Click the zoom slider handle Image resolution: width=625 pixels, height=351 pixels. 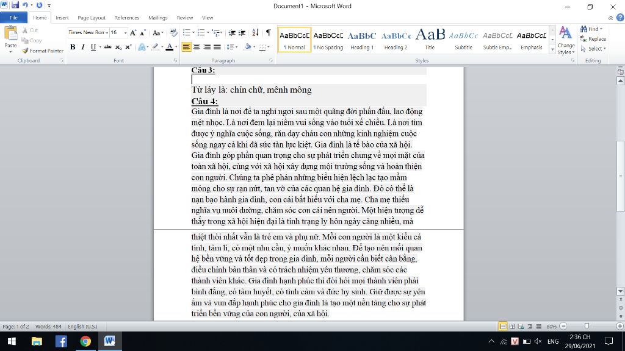tap(587, 327)
